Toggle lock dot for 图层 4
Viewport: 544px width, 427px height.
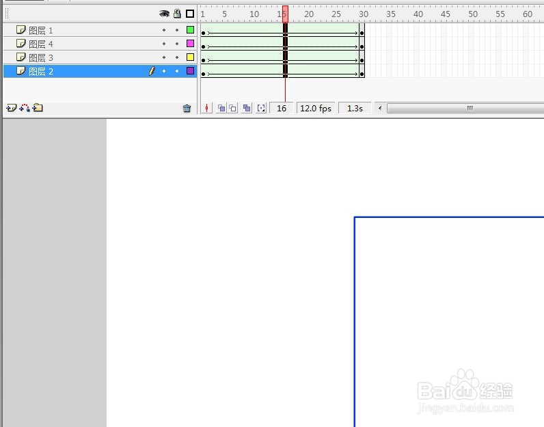click(x=177, y=44)
